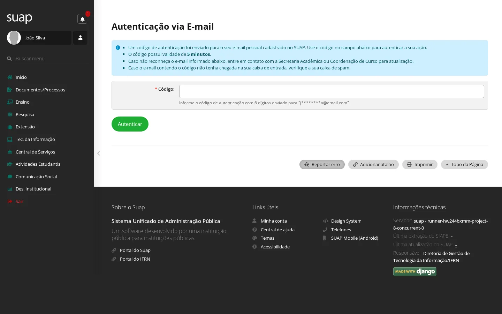The width and height of the screenshot is (502, 314).
Task: Click the green Autenticar button
Action: click(130, 124)
